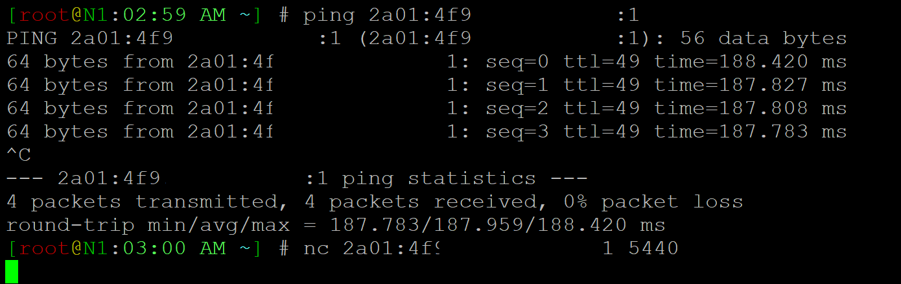Click the time=188.420 ms value
Image resolution: width=901 pixels, height=284 pixels.
click(x=750, y=62)
